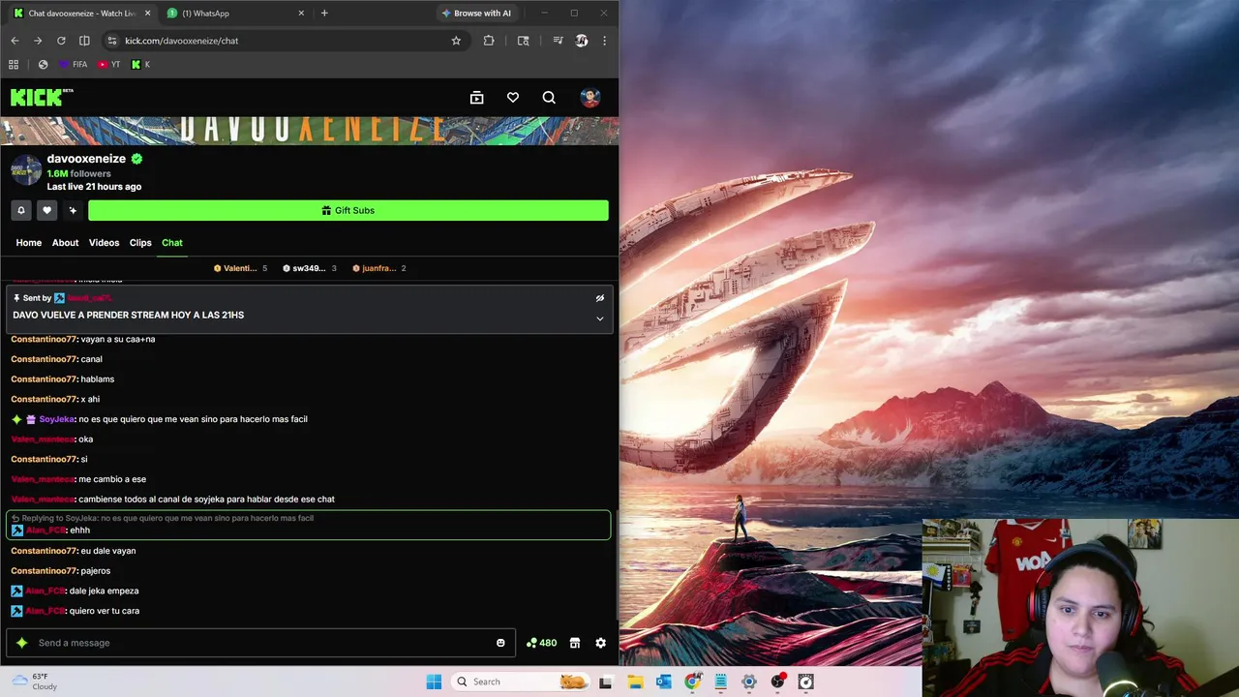1239x697 pixels.
Task: Open the user profile avatar in Kick header
Action: [x=590, y=98]
